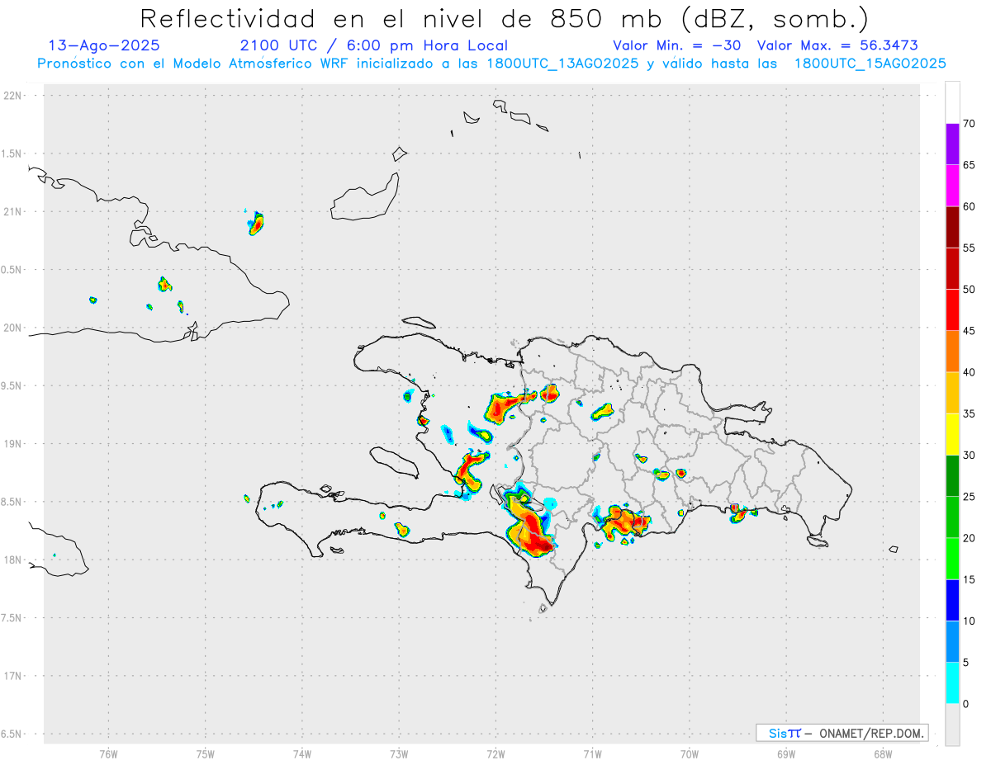Click the '20' colorbar value label
The height and width of the screenshot is (765, 991).
click(969, 538)
